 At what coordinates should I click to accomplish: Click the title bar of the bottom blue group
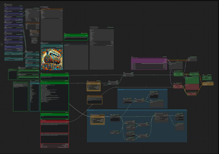tap(137, 110)
